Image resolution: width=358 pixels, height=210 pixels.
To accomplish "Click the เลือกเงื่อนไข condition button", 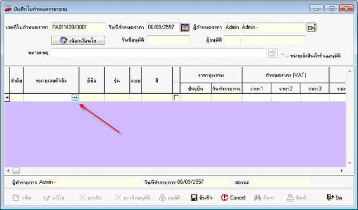I will (78, 40).
